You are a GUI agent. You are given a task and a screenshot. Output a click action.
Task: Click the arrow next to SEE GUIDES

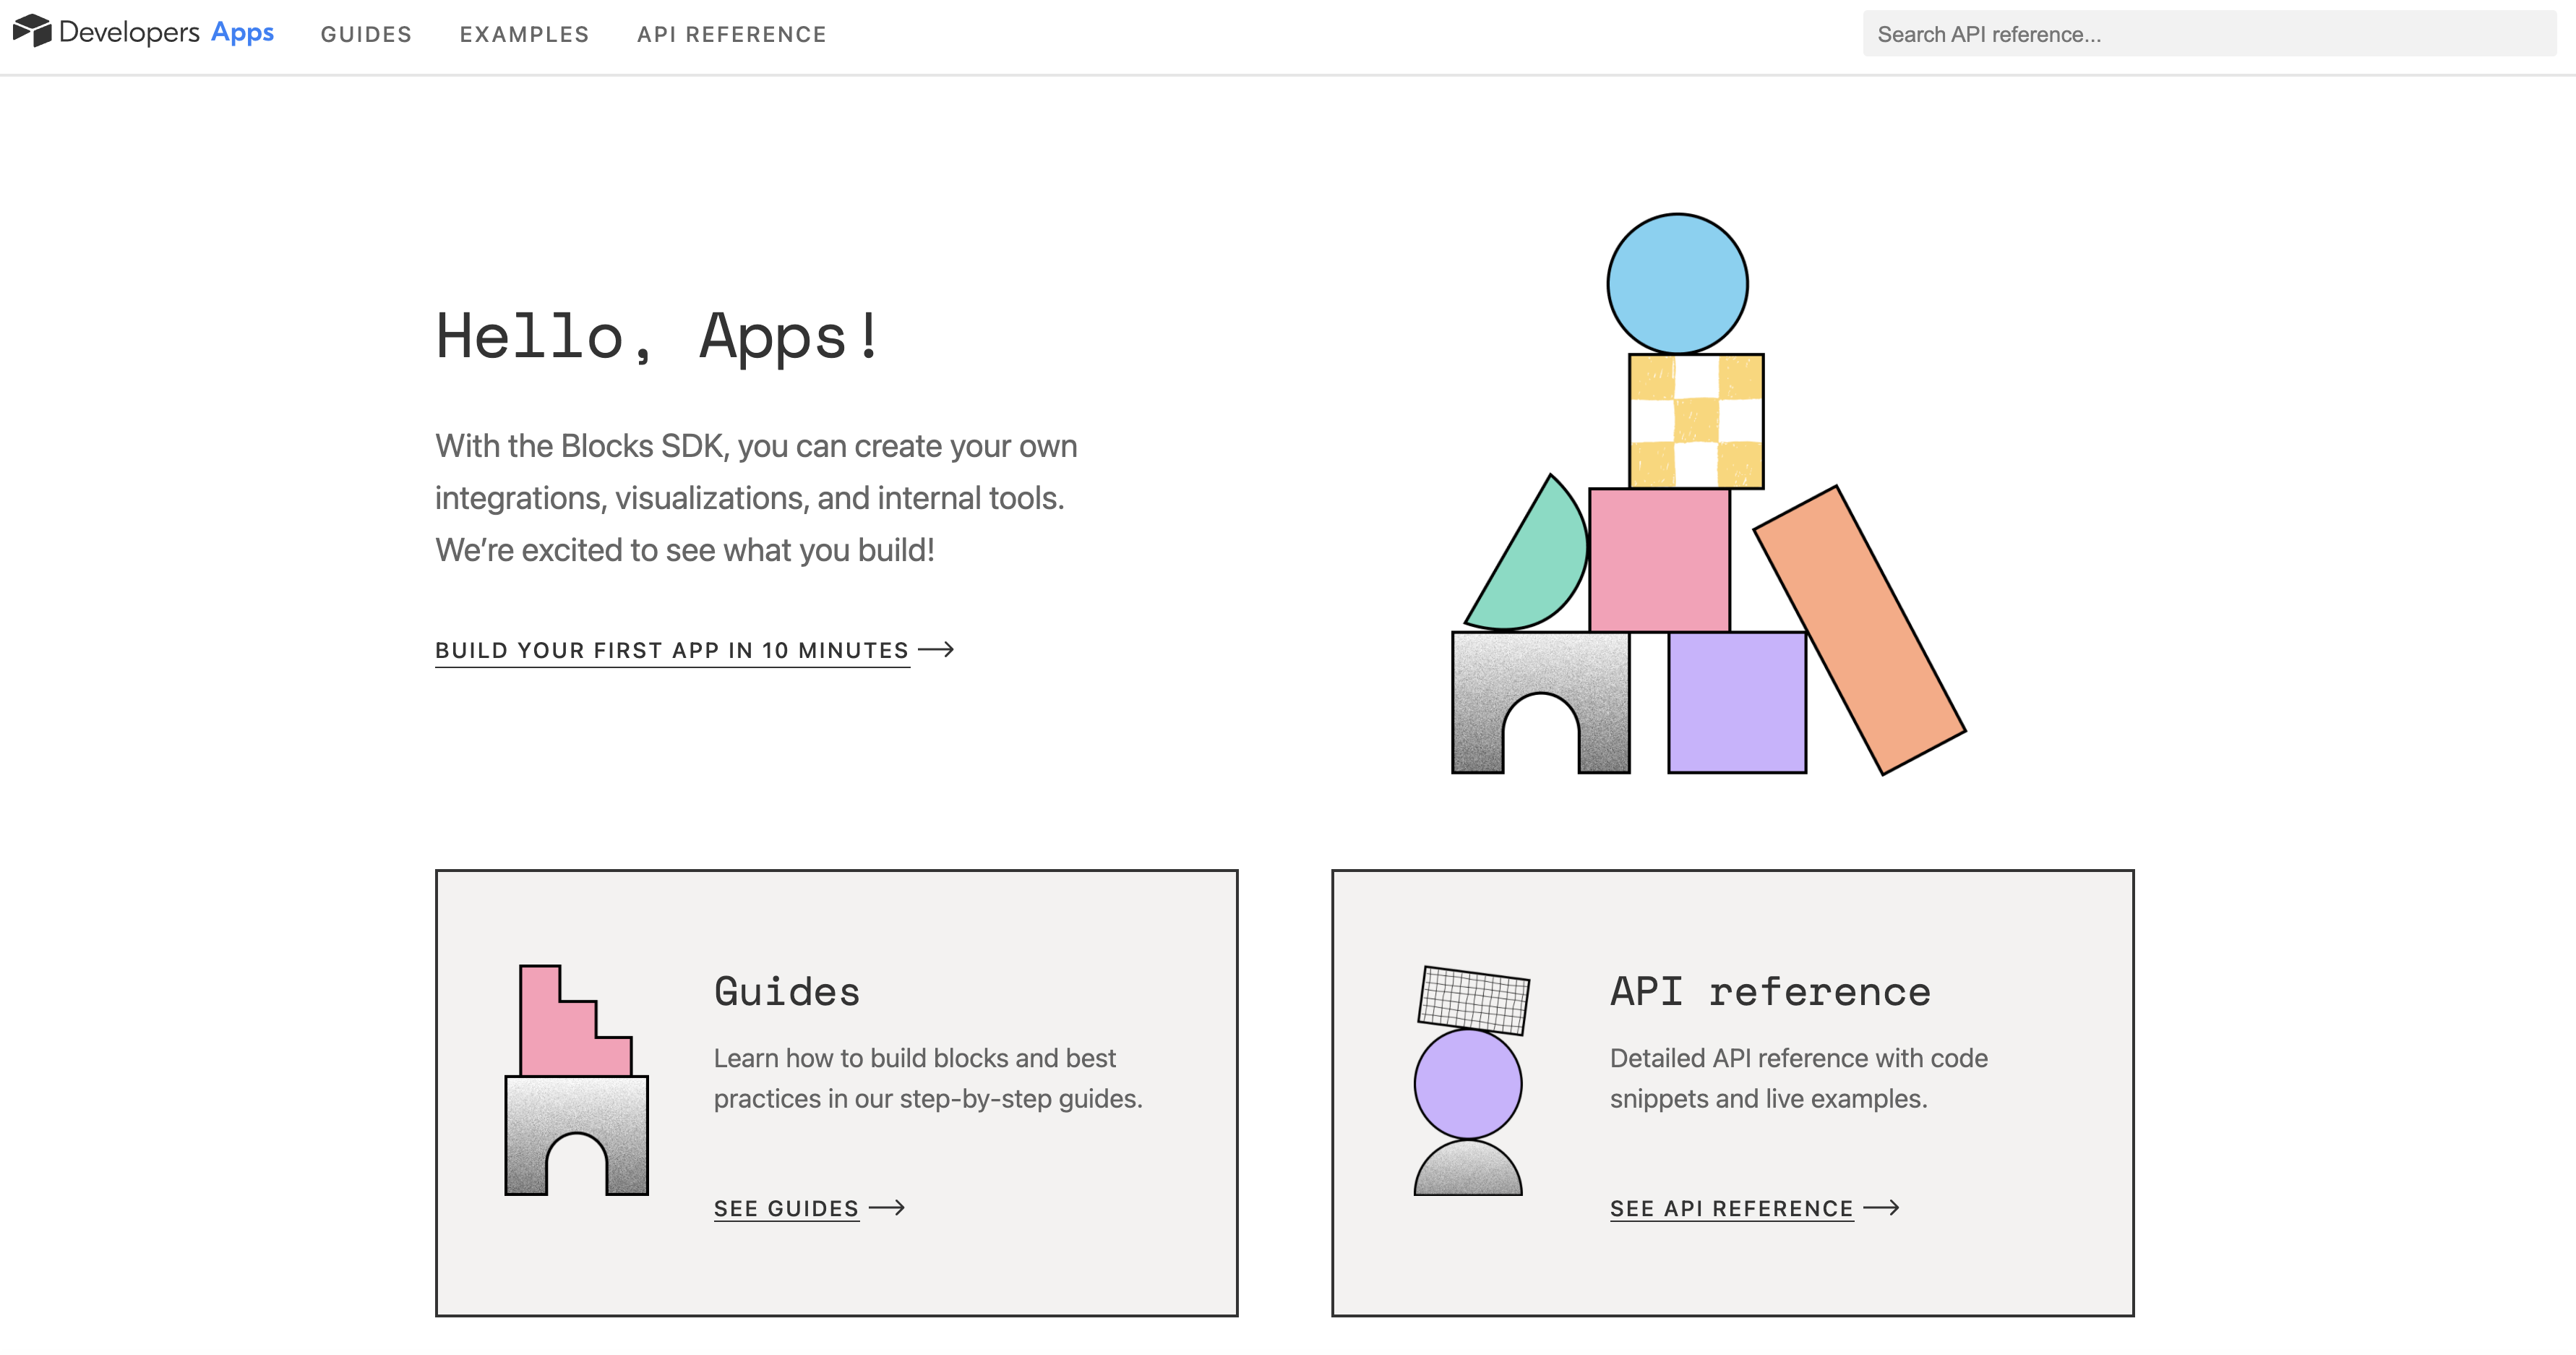(x=890, y=1208)
